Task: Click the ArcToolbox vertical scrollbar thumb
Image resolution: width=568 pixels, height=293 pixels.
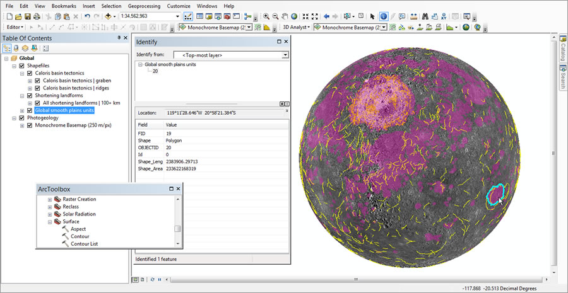Action: point(178,229)
